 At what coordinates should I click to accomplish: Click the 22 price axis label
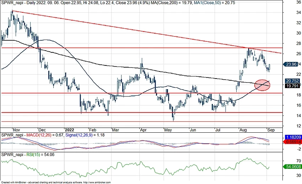click(299, 74)
